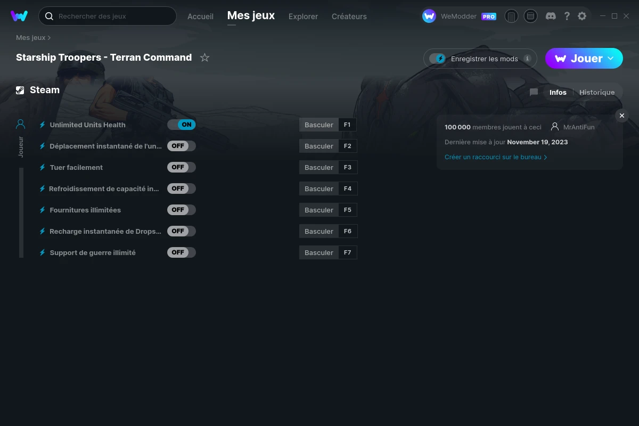Image resolution: width=639 pixels, height=426 pixels.
Task: Click the PRO badge
Action: (x=489, y=17)
